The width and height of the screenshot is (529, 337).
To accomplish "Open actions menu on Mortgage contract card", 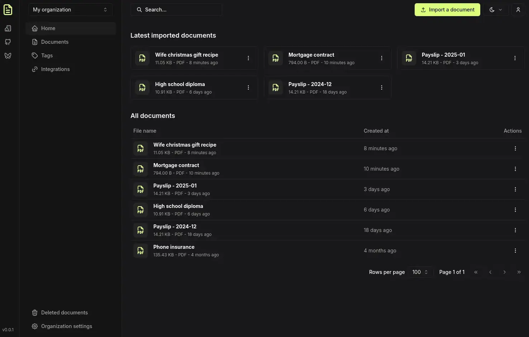I will tap(381, 58).
